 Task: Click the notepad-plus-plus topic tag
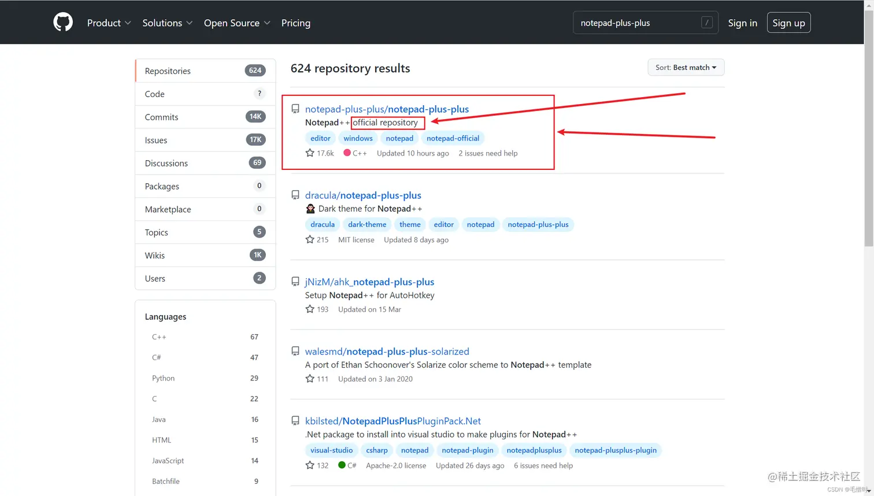(x=538, y=224)
